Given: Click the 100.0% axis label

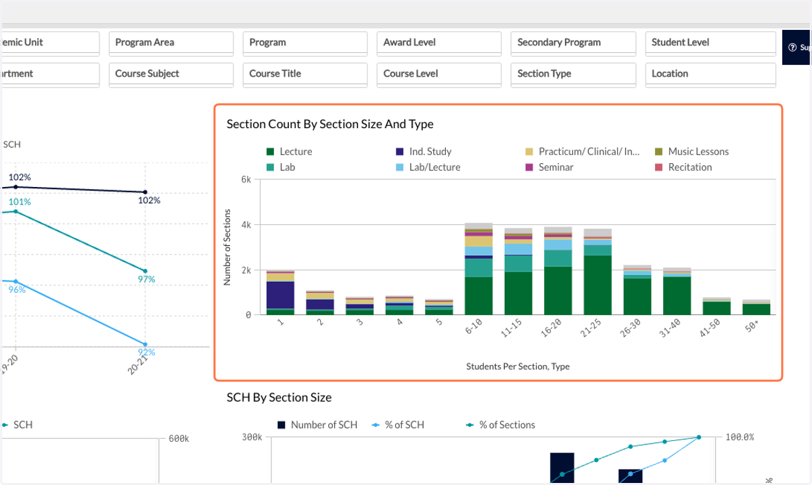Looking at the screenshot, I should coord(740,438).
